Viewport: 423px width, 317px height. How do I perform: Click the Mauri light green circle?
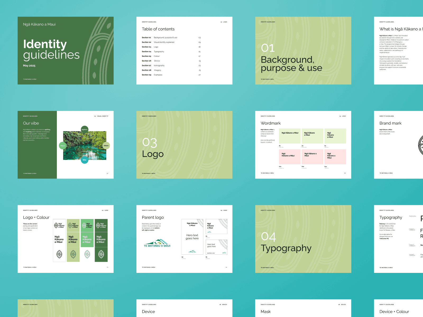tap(63, 146)
